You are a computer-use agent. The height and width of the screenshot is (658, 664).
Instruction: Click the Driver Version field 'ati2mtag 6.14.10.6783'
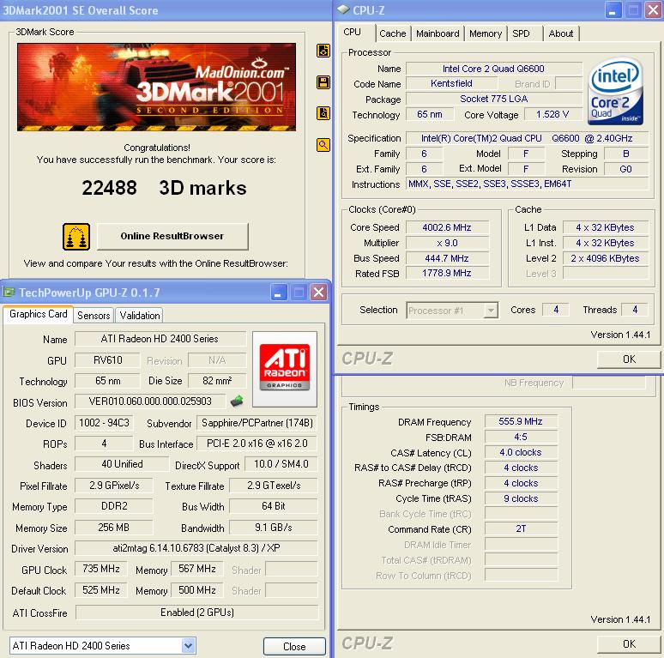click(196, 548)
